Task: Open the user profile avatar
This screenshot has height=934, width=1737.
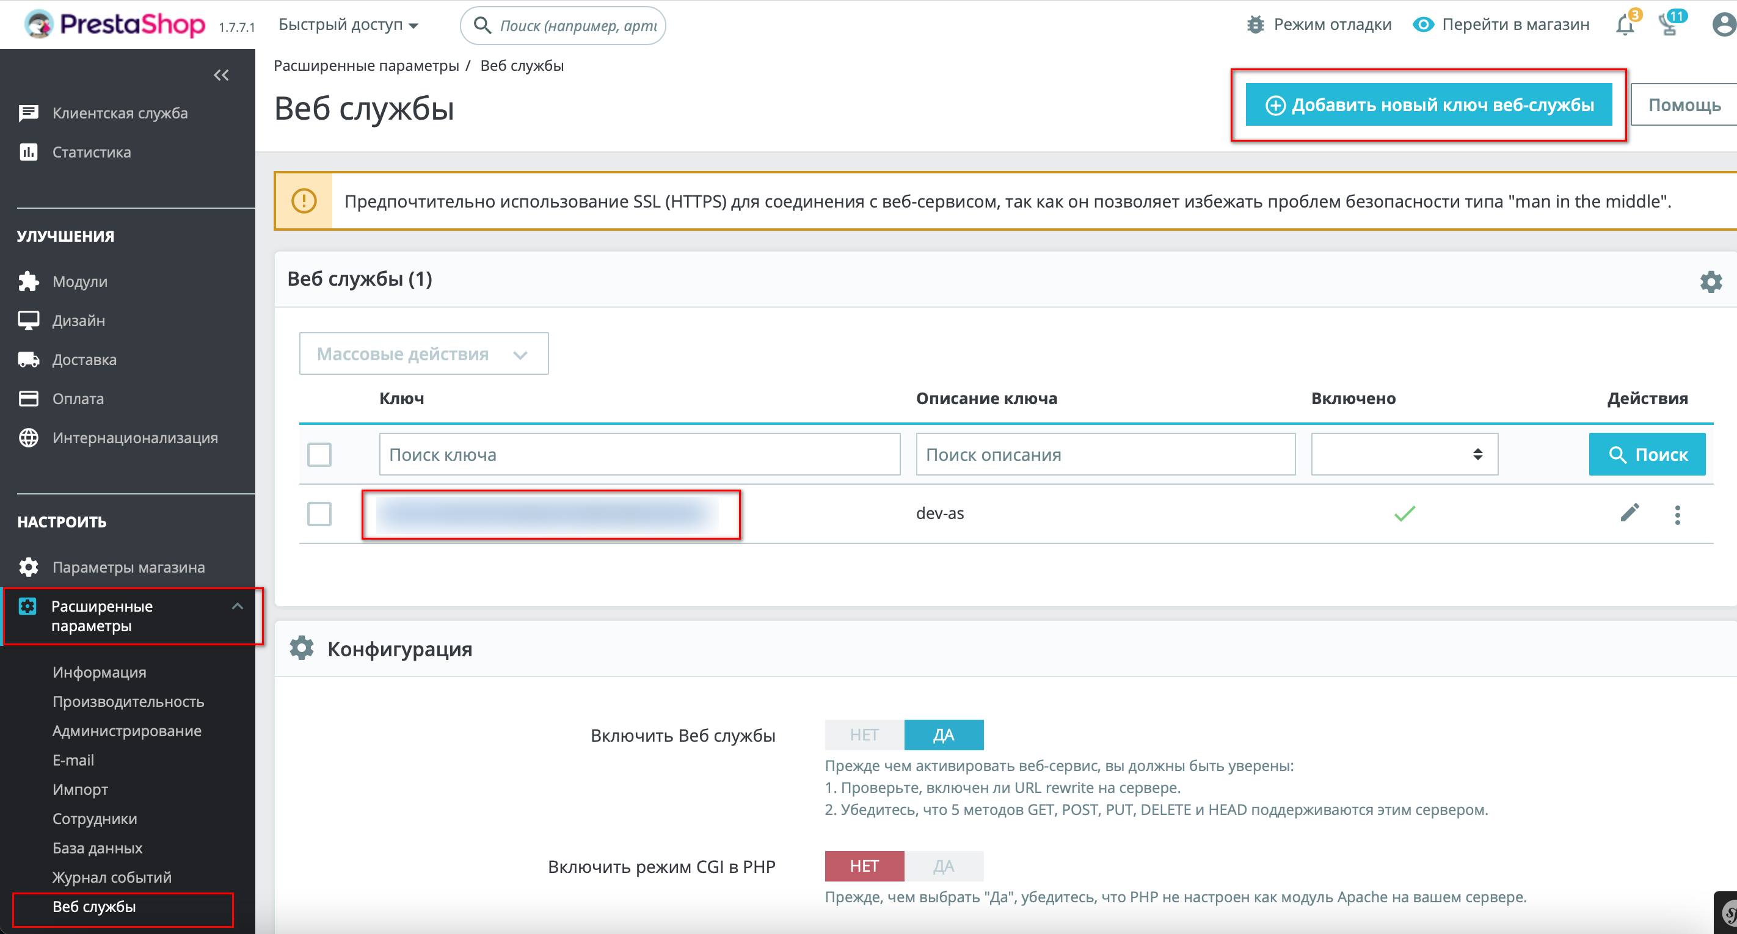Action: point(1724,25)
